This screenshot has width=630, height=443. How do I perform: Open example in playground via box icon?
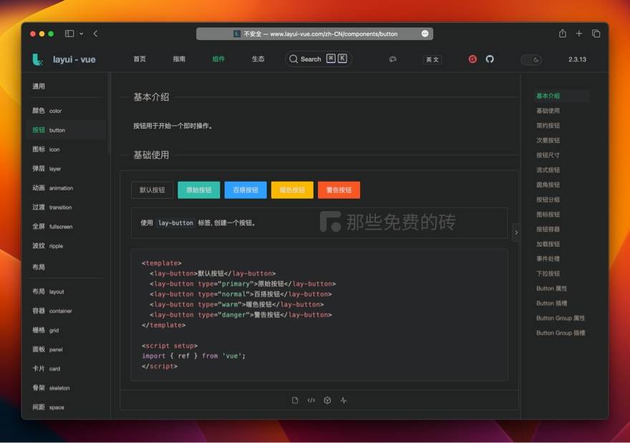pos(327,400)
